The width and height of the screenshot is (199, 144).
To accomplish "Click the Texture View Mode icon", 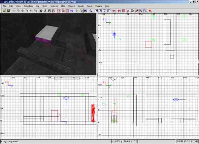I will pyautogui.click(x=81, y=11).
